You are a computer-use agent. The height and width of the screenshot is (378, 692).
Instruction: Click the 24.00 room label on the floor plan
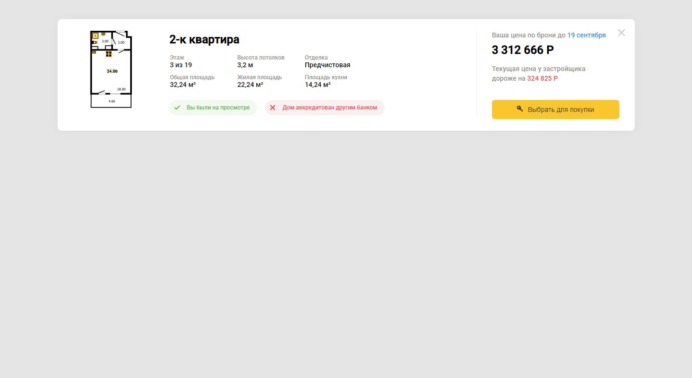112,71
